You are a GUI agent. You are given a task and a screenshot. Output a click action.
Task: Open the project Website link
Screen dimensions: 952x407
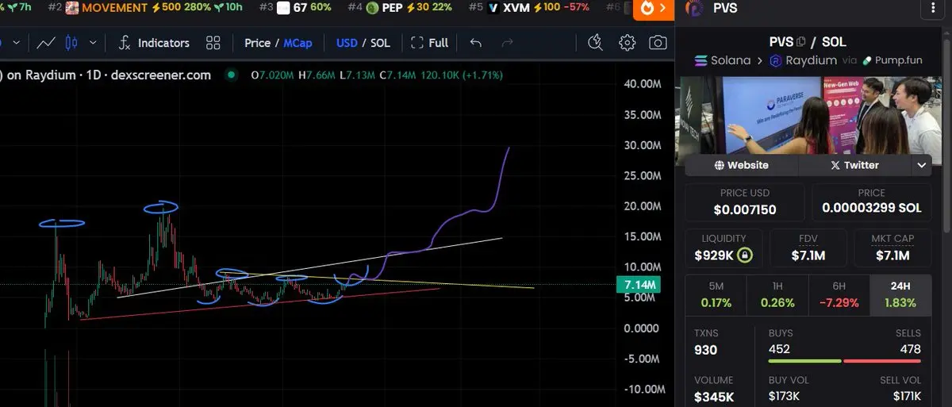(x=741, y=165)
